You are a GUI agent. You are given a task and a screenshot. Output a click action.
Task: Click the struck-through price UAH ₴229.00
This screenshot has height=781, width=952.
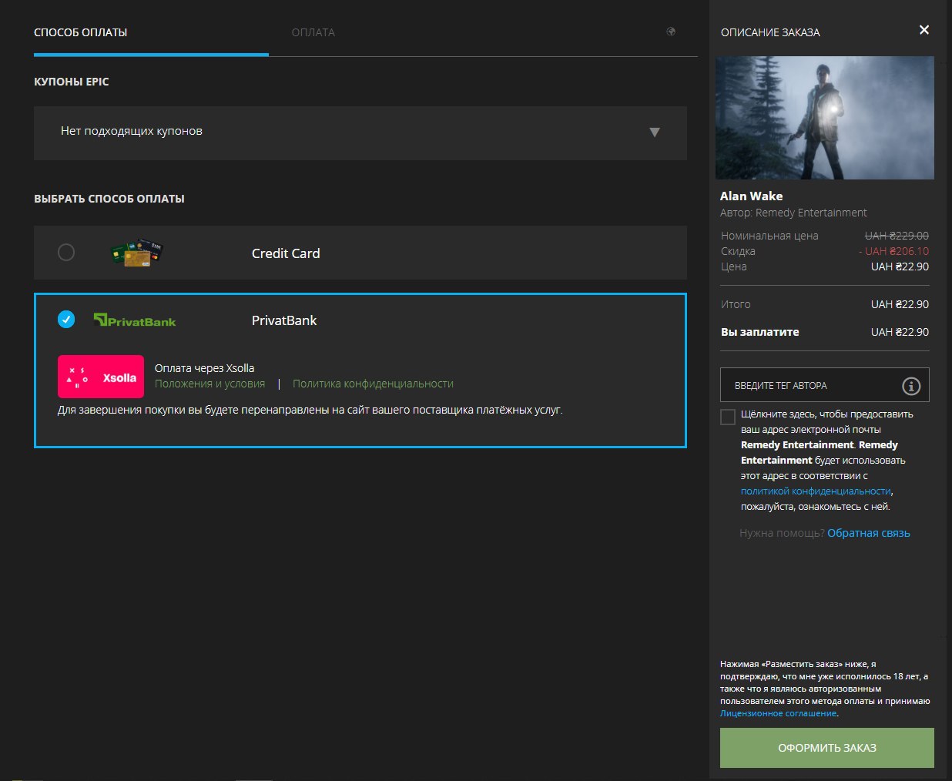point(897,236)
